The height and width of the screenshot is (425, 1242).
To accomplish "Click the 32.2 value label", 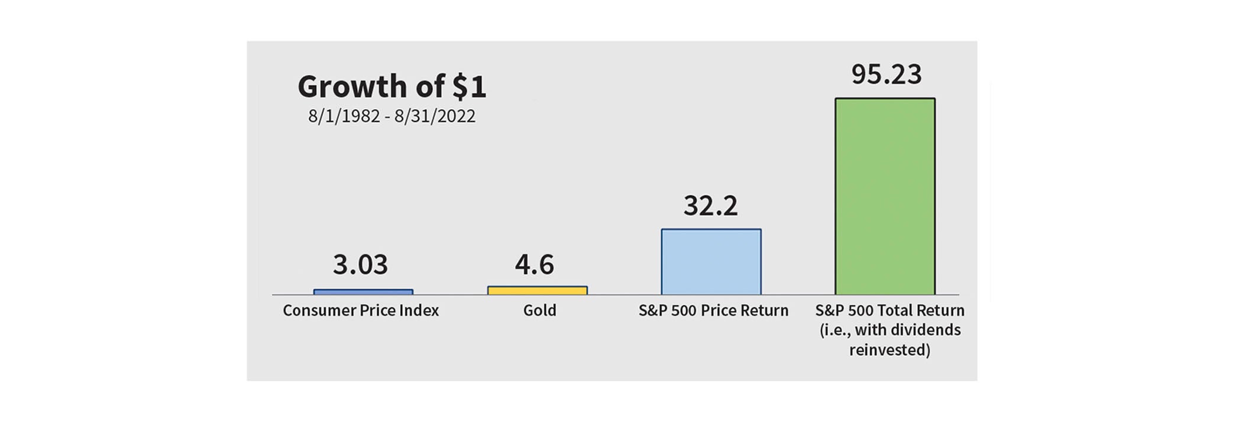I will click(710, 206).
